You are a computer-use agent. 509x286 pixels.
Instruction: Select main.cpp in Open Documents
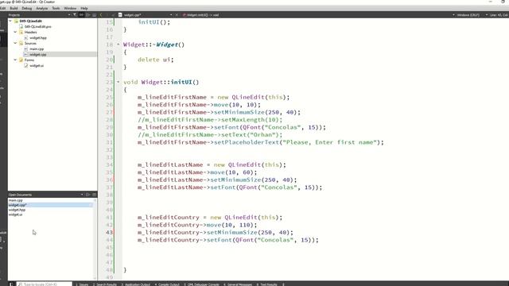pyautogui.click(x=16, y=200)
